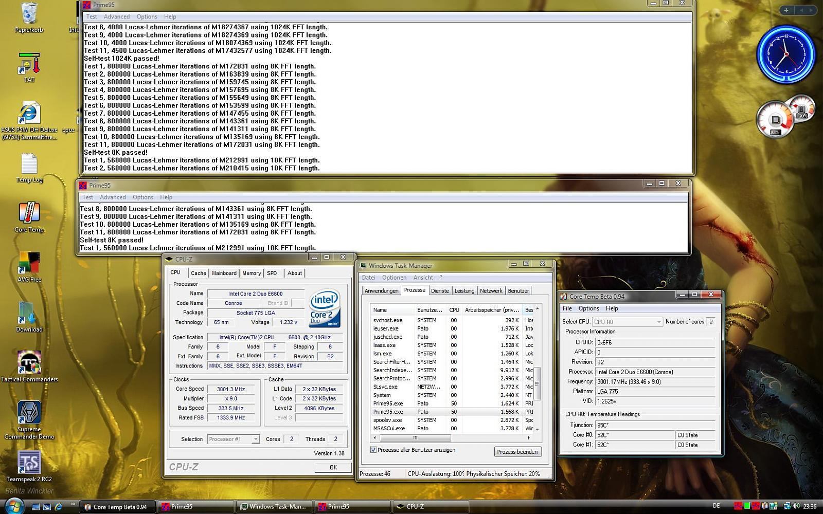
Task: Open the Temp Log file icon
Action: pos(29,168)
